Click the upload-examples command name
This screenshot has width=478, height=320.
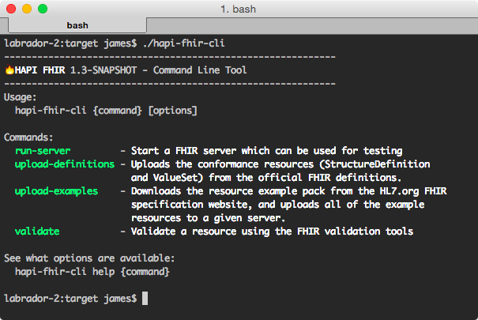[56, 190]
